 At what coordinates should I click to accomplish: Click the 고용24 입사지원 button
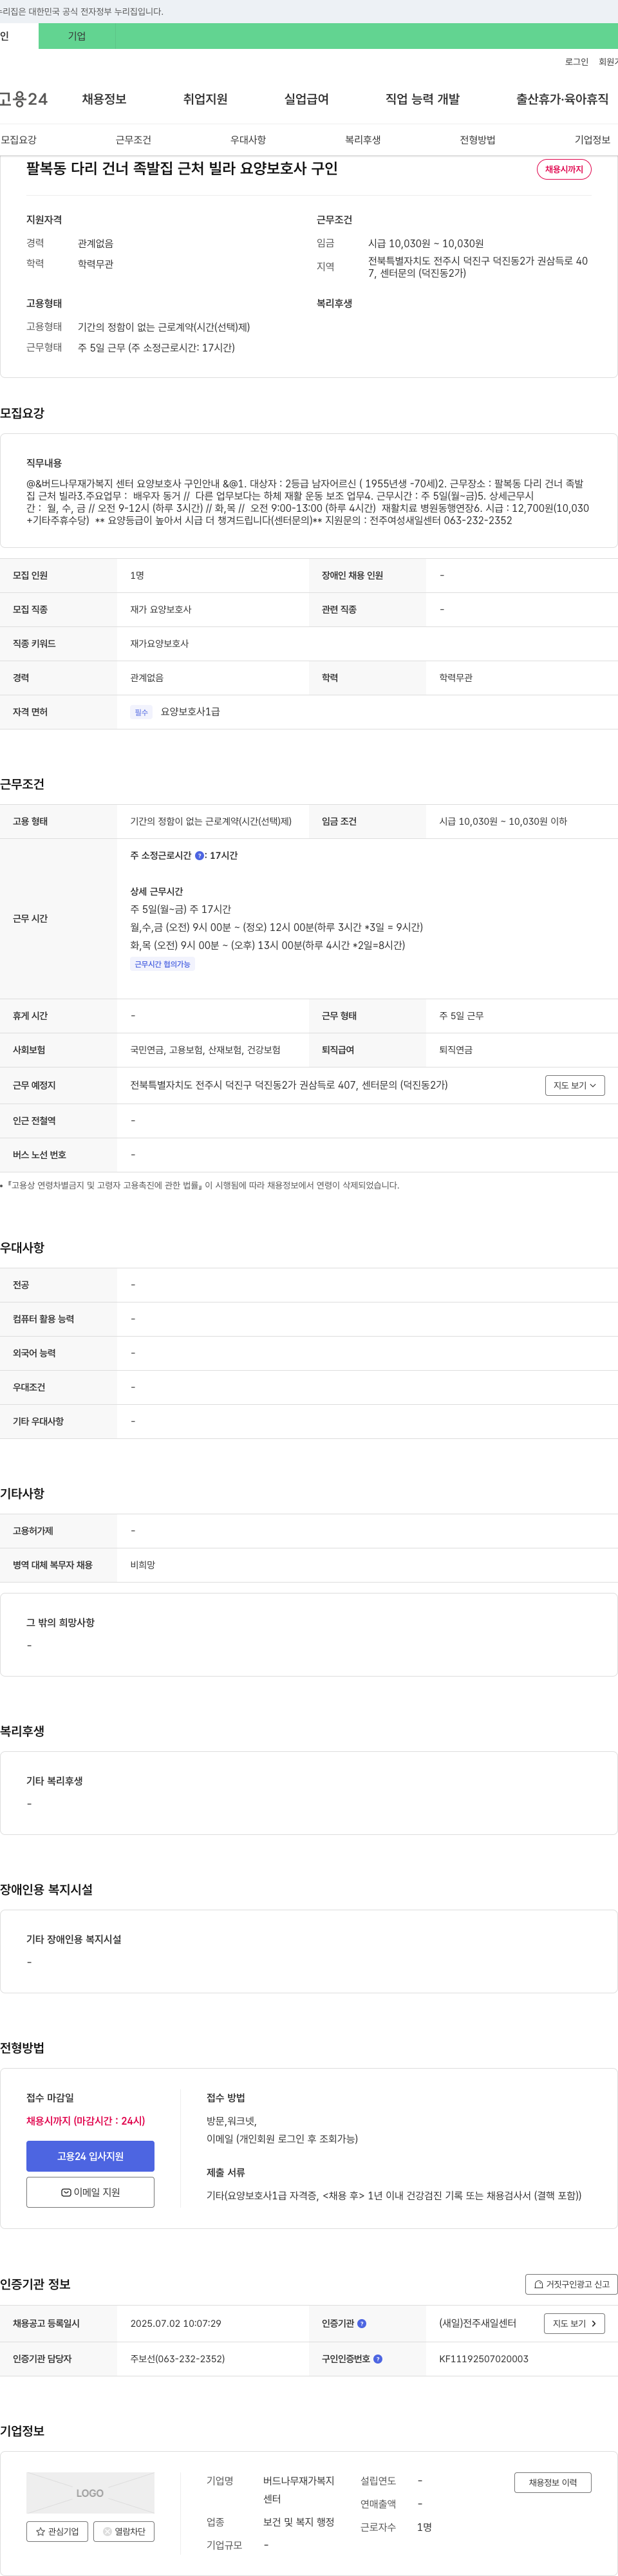pyautogui.click(x=90, y=2156)
